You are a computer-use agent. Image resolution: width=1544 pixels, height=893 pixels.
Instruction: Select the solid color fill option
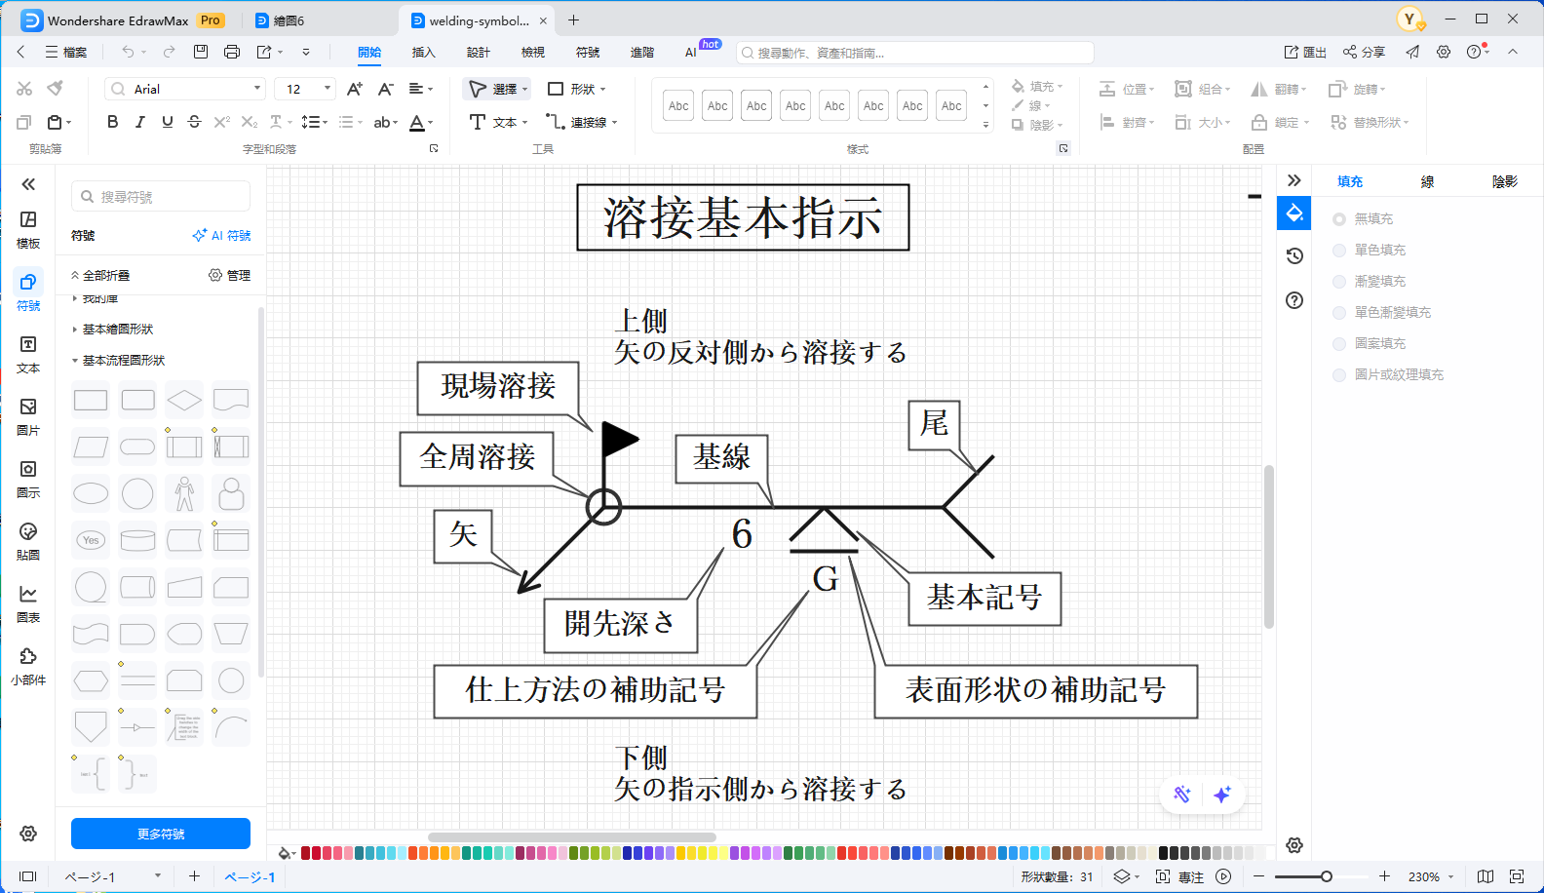coord(1379,250)
